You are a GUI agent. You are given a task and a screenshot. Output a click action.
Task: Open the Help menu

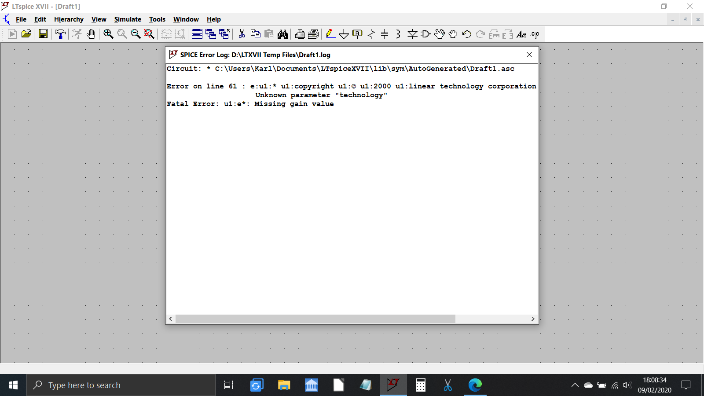click(214, 19)
